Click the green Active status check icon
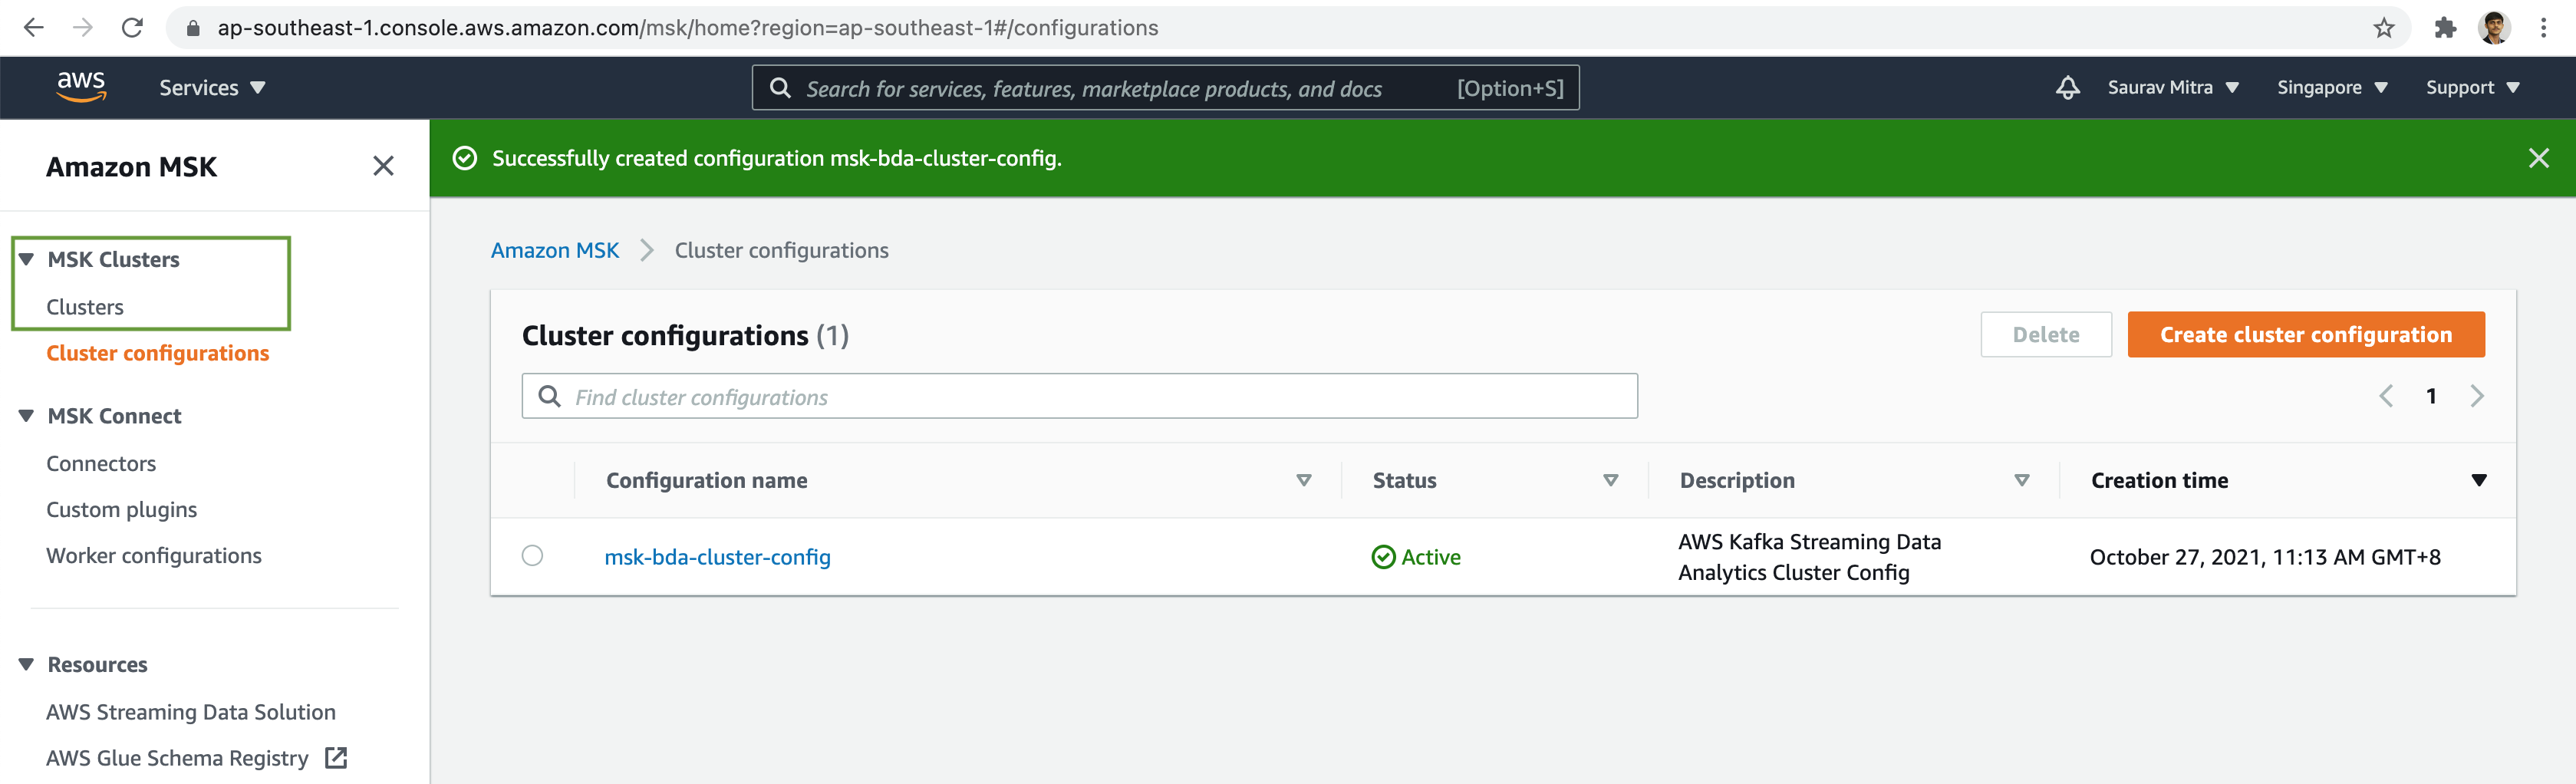The width and height of the screenshot is (2576, 784). tap(1383, 557)
